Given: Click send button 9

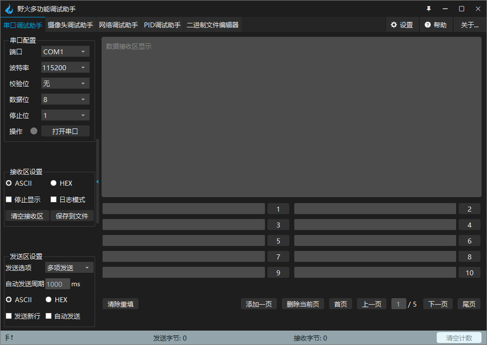Looking at the screenshot, I should click(x=278, y=272).
